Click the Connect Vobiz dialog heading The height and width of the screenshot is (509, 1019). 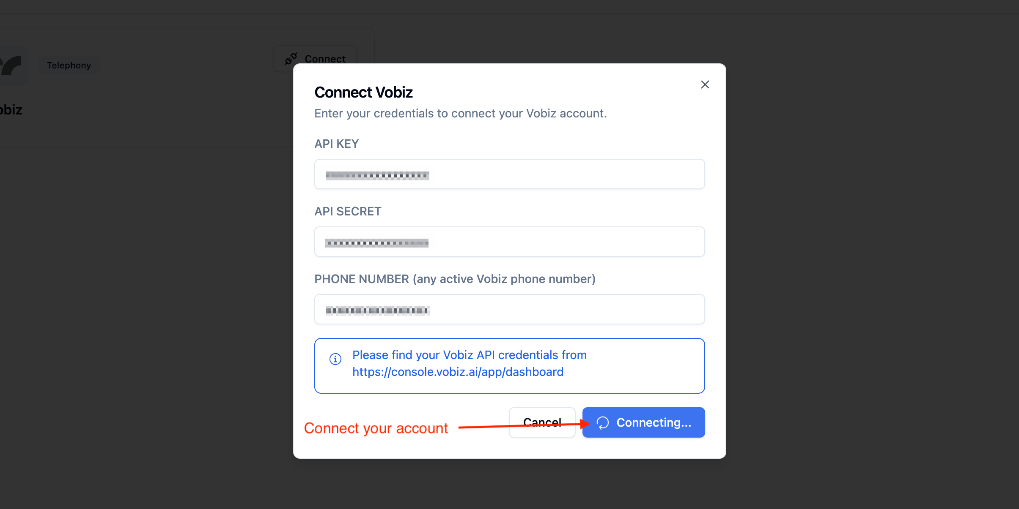point(363,92)
